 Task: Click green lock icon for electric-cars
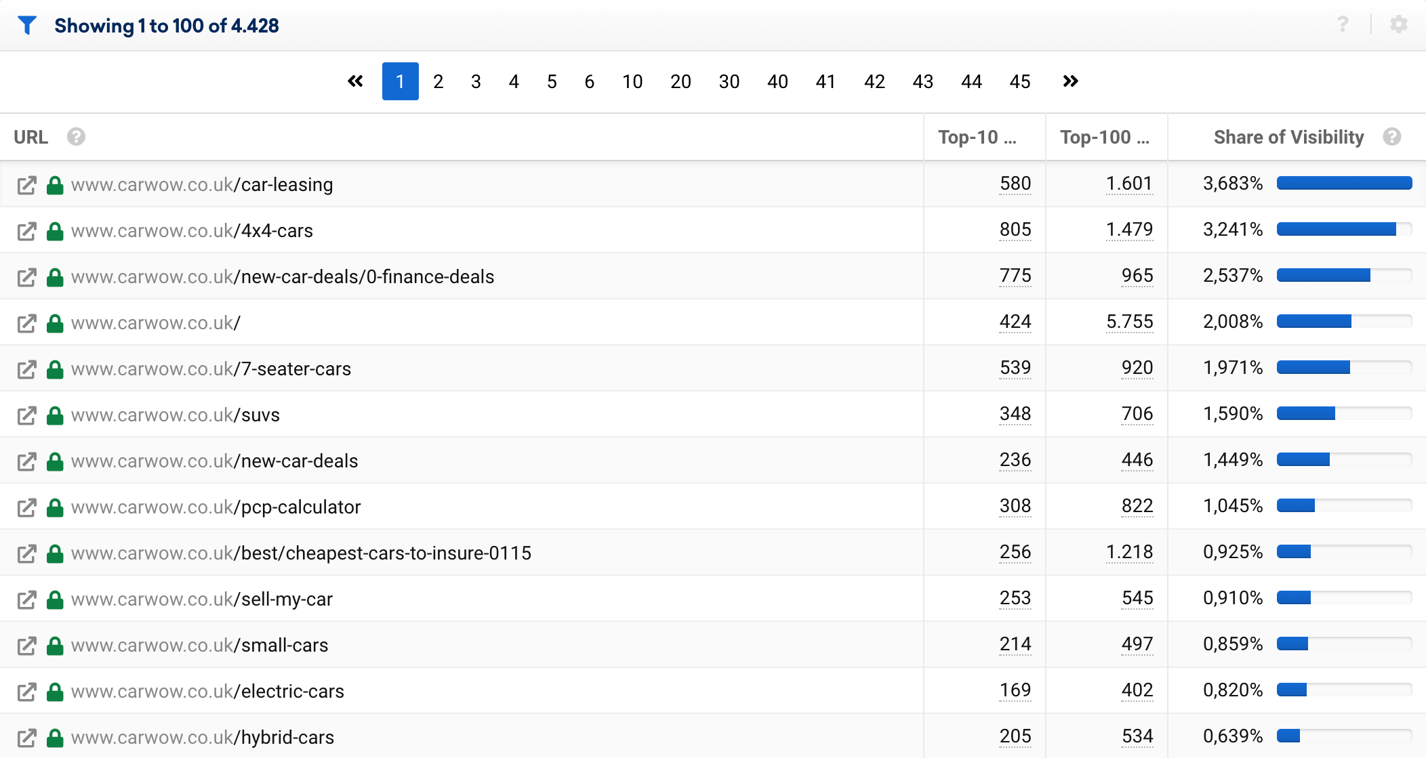coord(55,692)
